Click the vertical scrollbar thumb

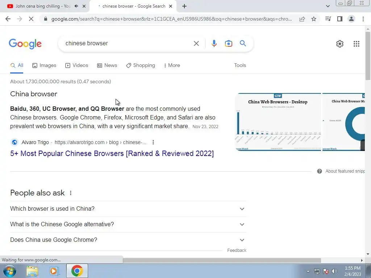pos(368,55)
